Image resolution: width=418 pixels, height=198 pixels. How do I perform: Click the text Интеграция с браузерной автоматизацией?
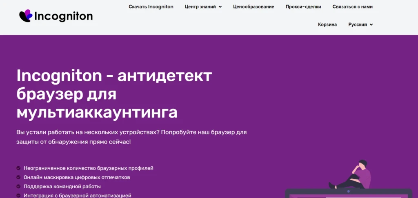point(78,196)
